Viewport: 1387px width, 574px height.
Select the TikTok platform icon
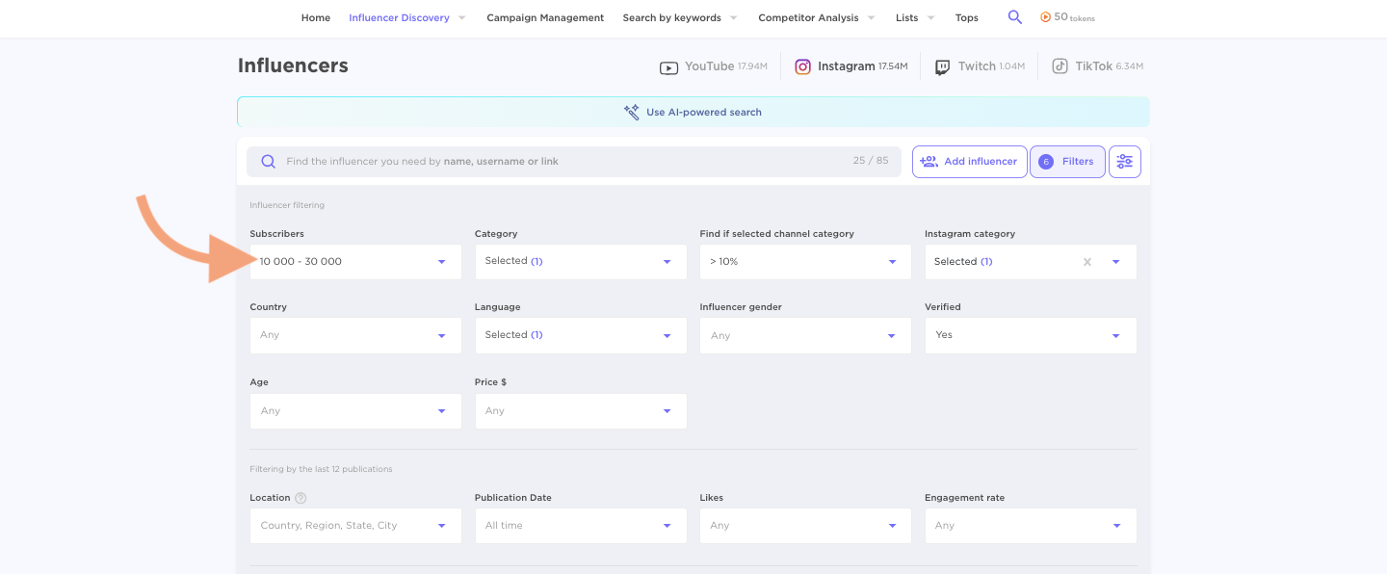tap(1060, 65)
